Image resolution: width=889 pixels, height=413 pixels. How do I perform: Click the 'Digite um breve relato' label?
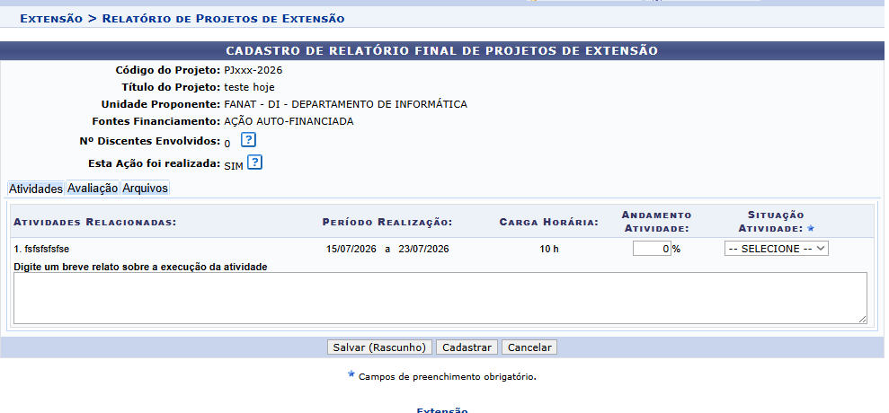click(140, 267)
